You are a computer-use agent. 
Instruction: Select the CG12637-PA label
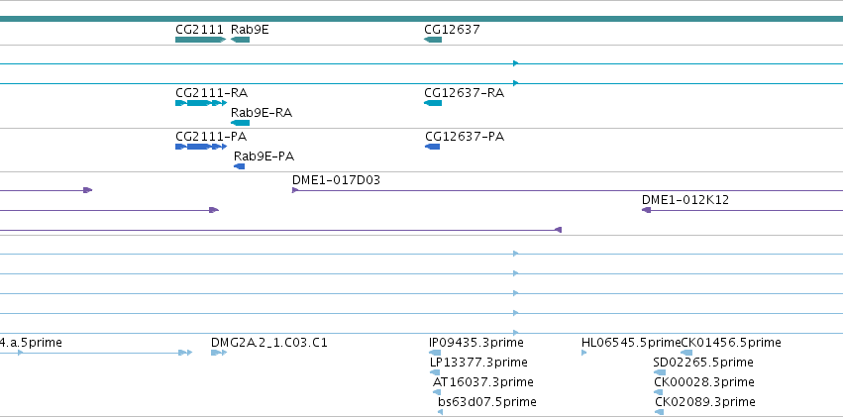point(465,137)
